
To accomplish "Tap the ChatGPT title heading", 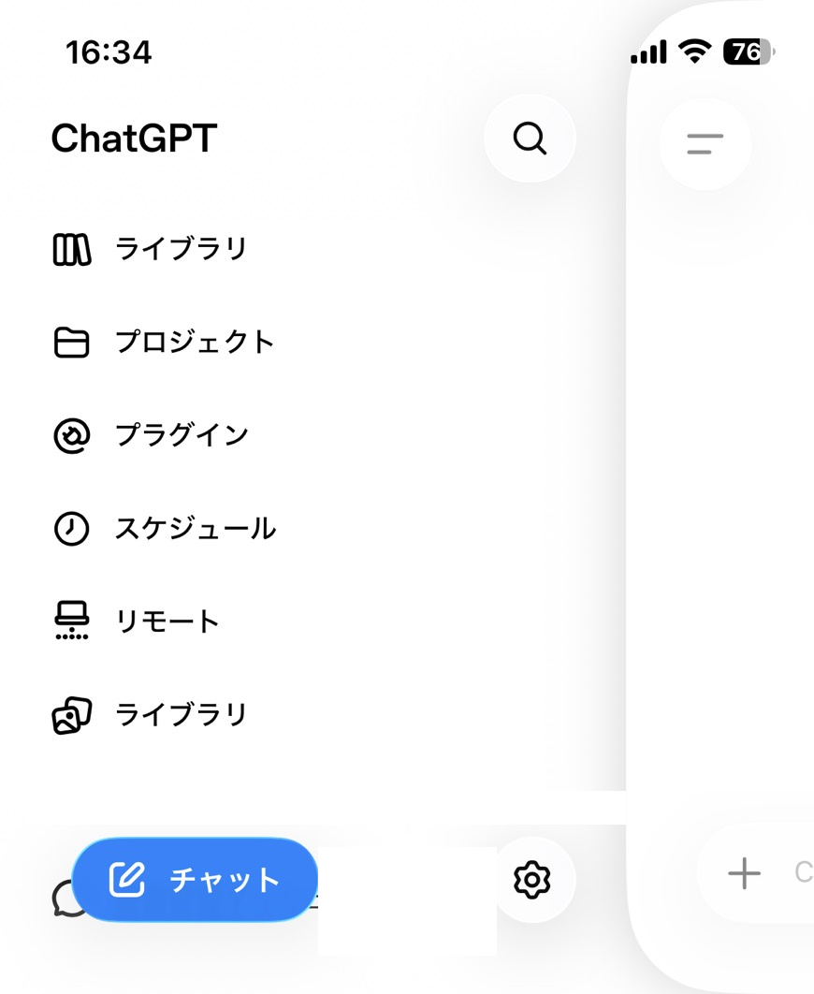I will click(135, 139).
